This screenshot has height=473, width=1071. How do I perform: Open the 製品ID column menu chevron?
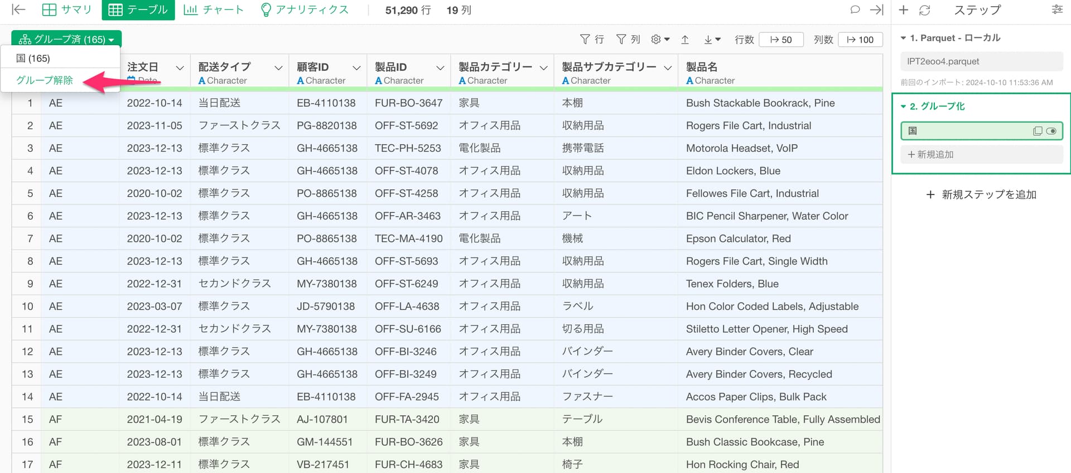(x=440, y=68)
